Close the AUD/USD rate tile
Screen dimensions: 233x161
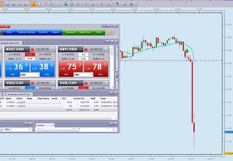[53, 49]
